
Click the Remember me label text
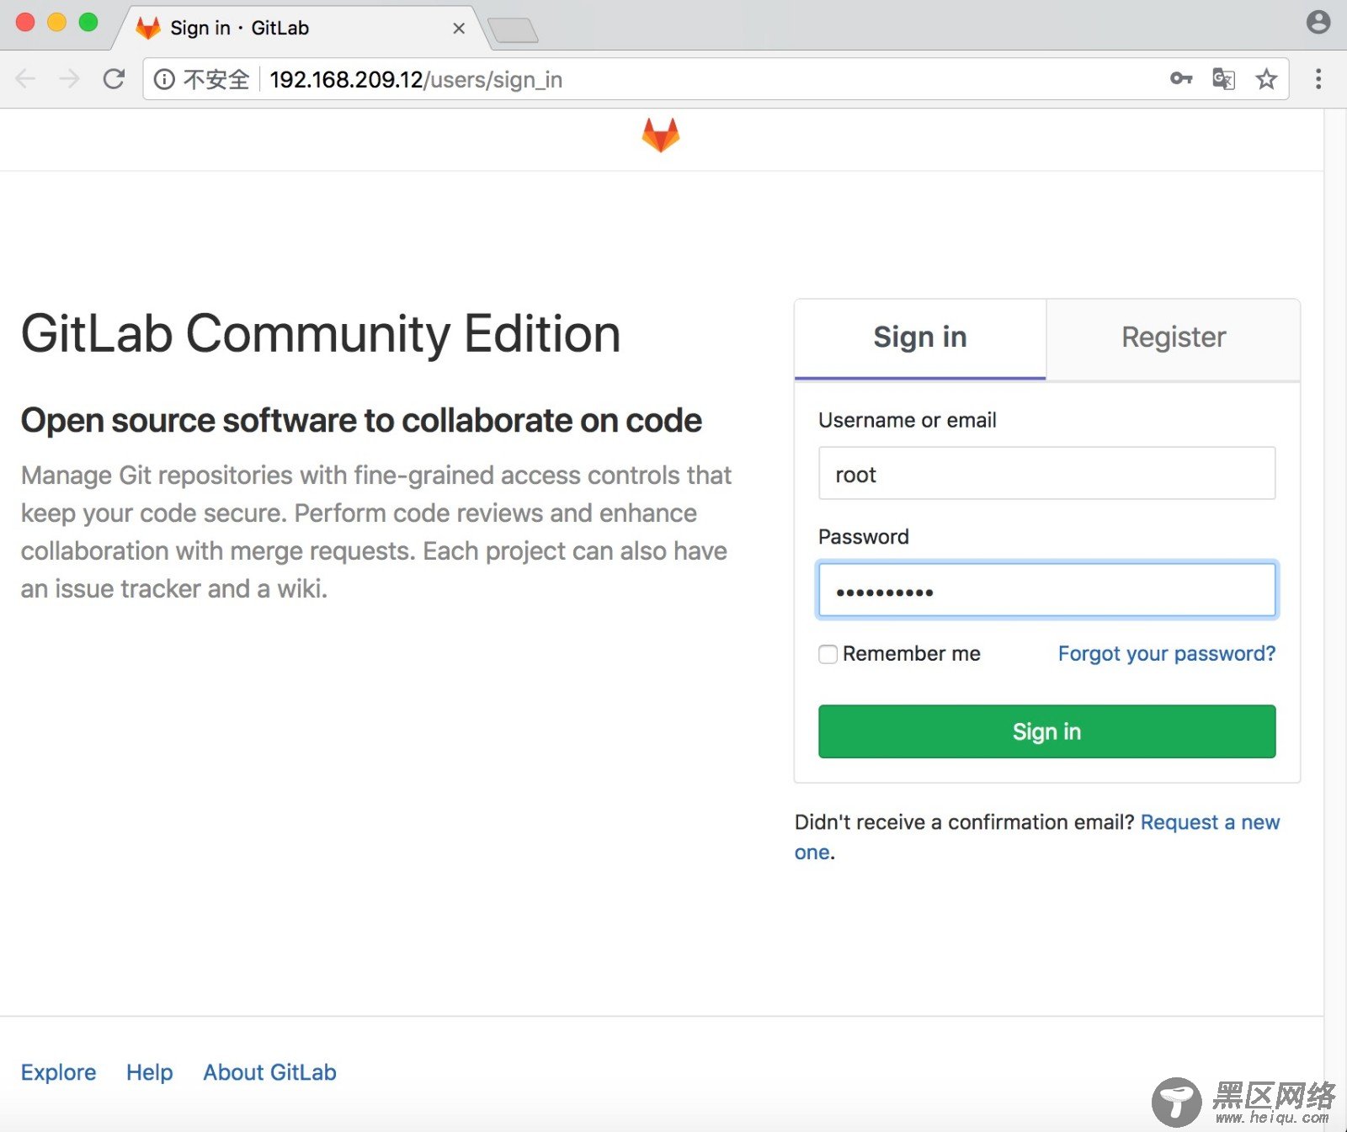point(912,654)
